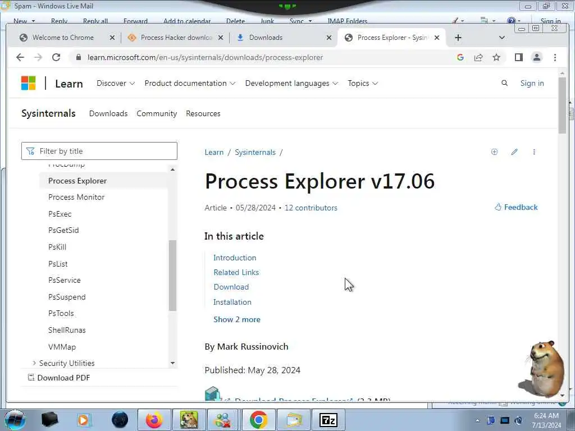Click view site information lock icon
This screenshot has width=575, height=431.
[x=78, y=57]
